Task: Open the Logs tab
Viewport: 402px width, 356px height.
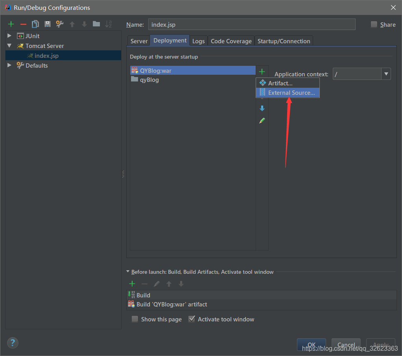Action: [x=198, y=41]
